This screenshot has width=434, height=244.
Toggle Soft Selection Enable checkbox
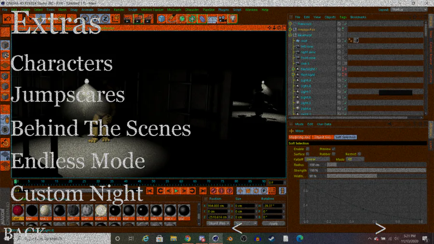click(x=308, y=149)
